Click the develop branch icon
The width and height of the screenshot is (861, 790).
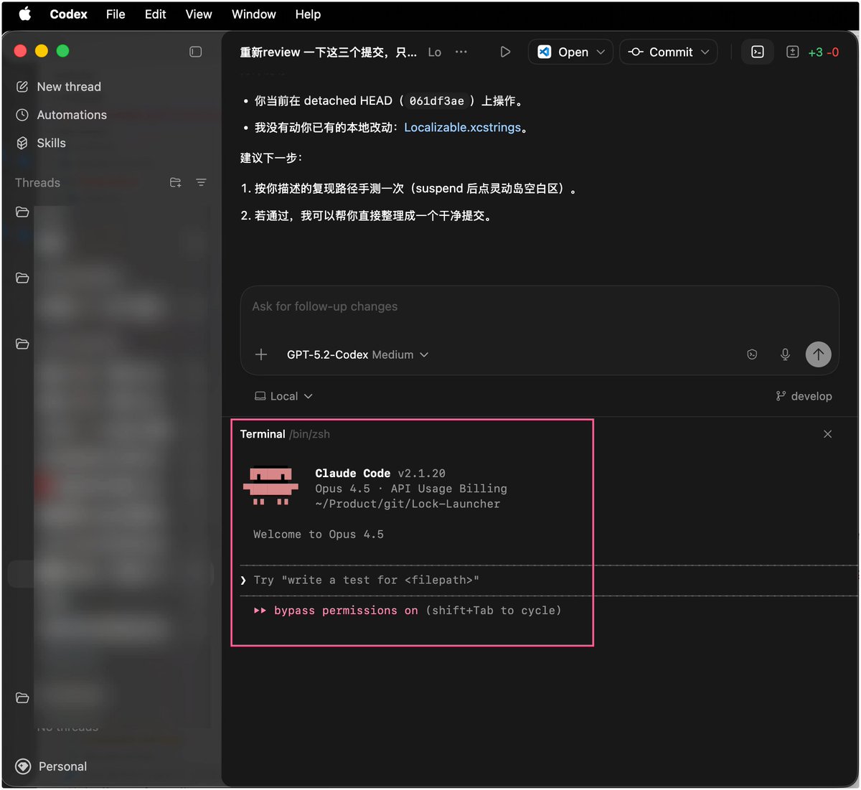(x=783, y=395)
